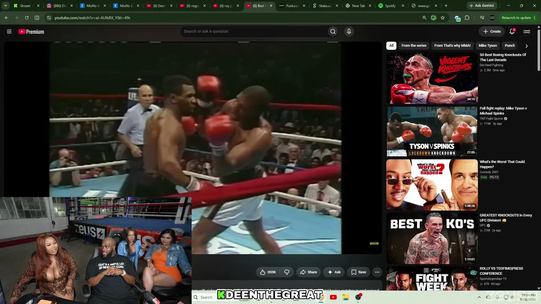Click the browser address bar URL
This screenshot has height=304, width=541.
[92, 18]
